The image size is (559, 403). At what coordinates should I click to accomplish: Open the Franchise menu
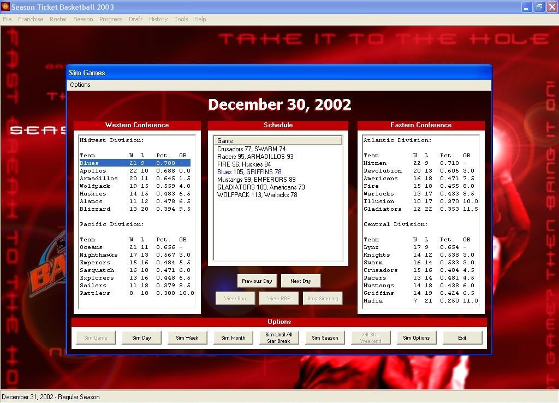[x=31, y=19]
